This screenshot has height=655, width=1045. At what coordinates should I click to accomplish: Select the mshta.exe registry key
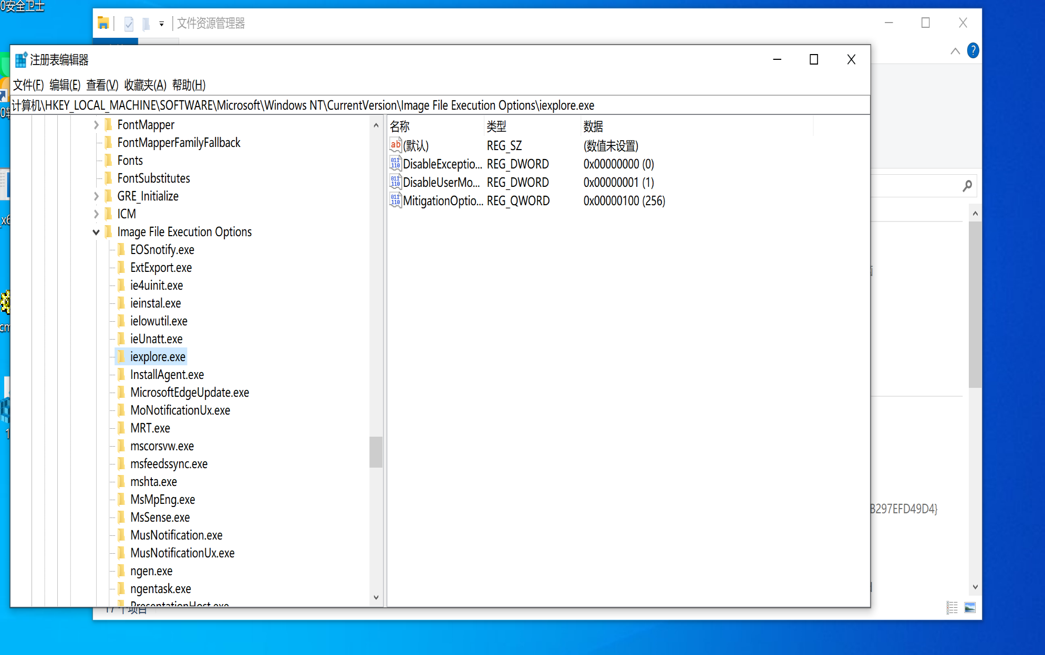coord(153,482)
